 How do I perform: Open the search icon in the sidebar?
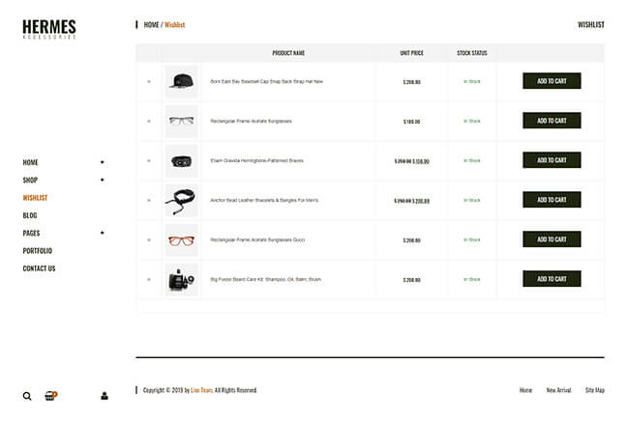[x=27, y=396]
